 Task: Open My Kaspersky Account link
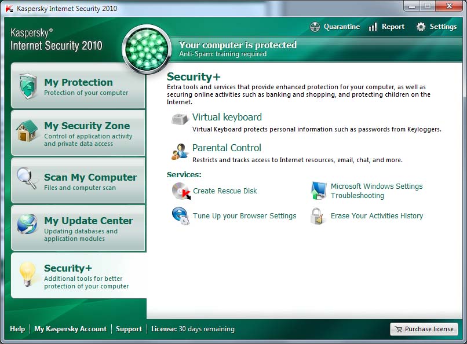[x=70, y=329]
